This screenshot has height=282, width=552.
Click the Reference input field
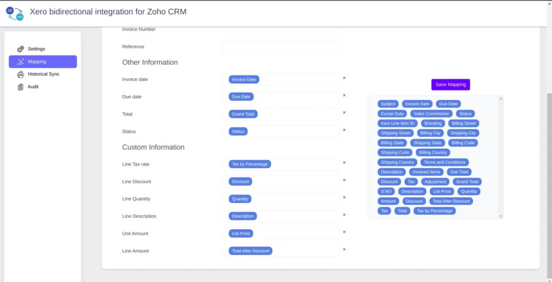pyautogui.click(x=280, y=47)
